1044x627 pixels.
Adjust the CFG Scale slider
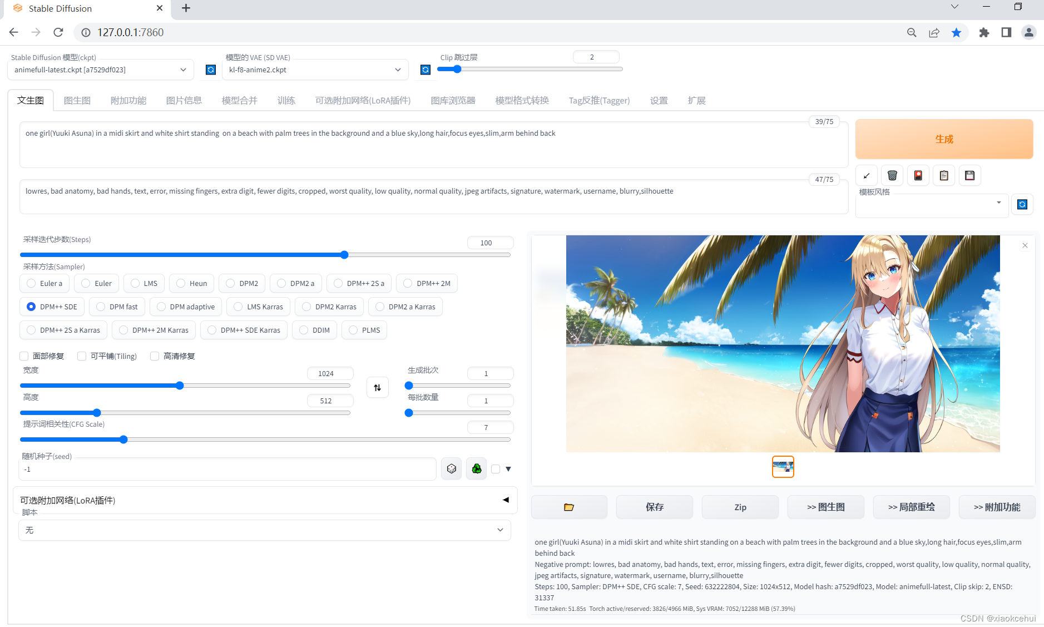coord(265,440)
